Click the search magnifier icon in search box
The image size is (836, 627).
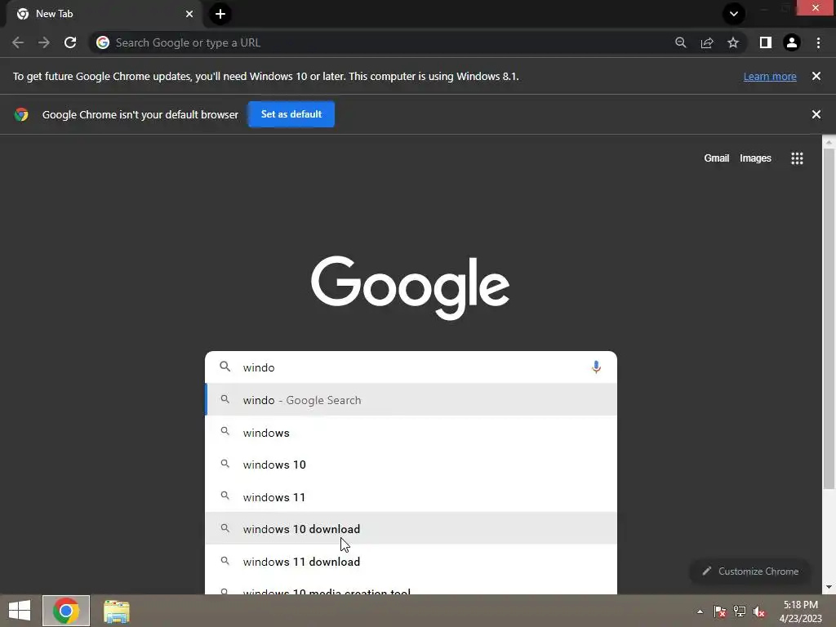225,367
